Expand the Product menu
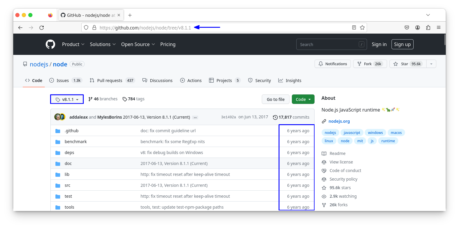 click(x=73, y=44)
